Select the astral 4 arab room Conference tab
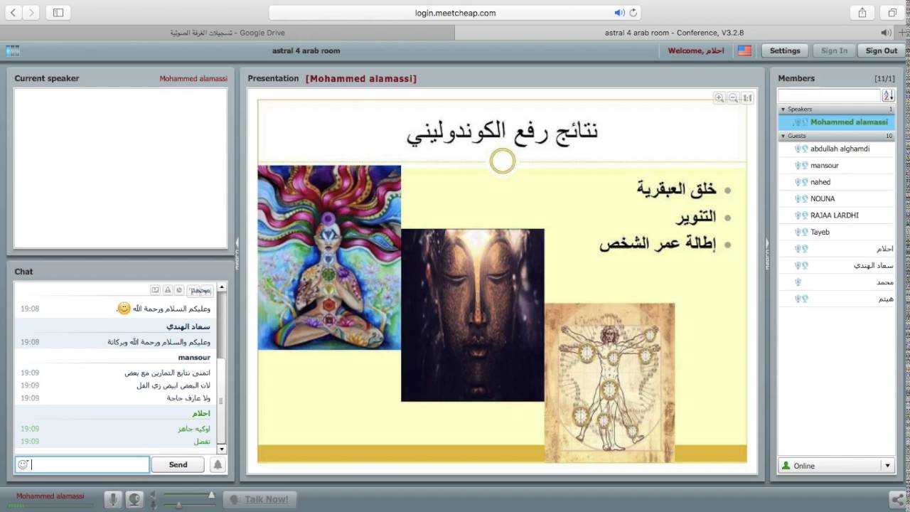This screenshot has width=910, height=512. (x=674, y=33)
